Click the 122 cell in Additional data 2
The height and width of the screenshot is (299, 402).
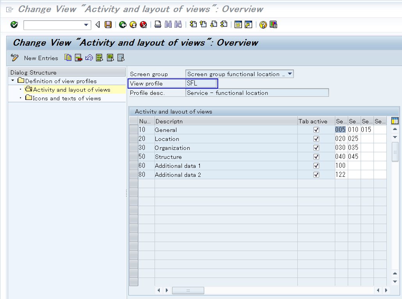click(x=341, y=174)
